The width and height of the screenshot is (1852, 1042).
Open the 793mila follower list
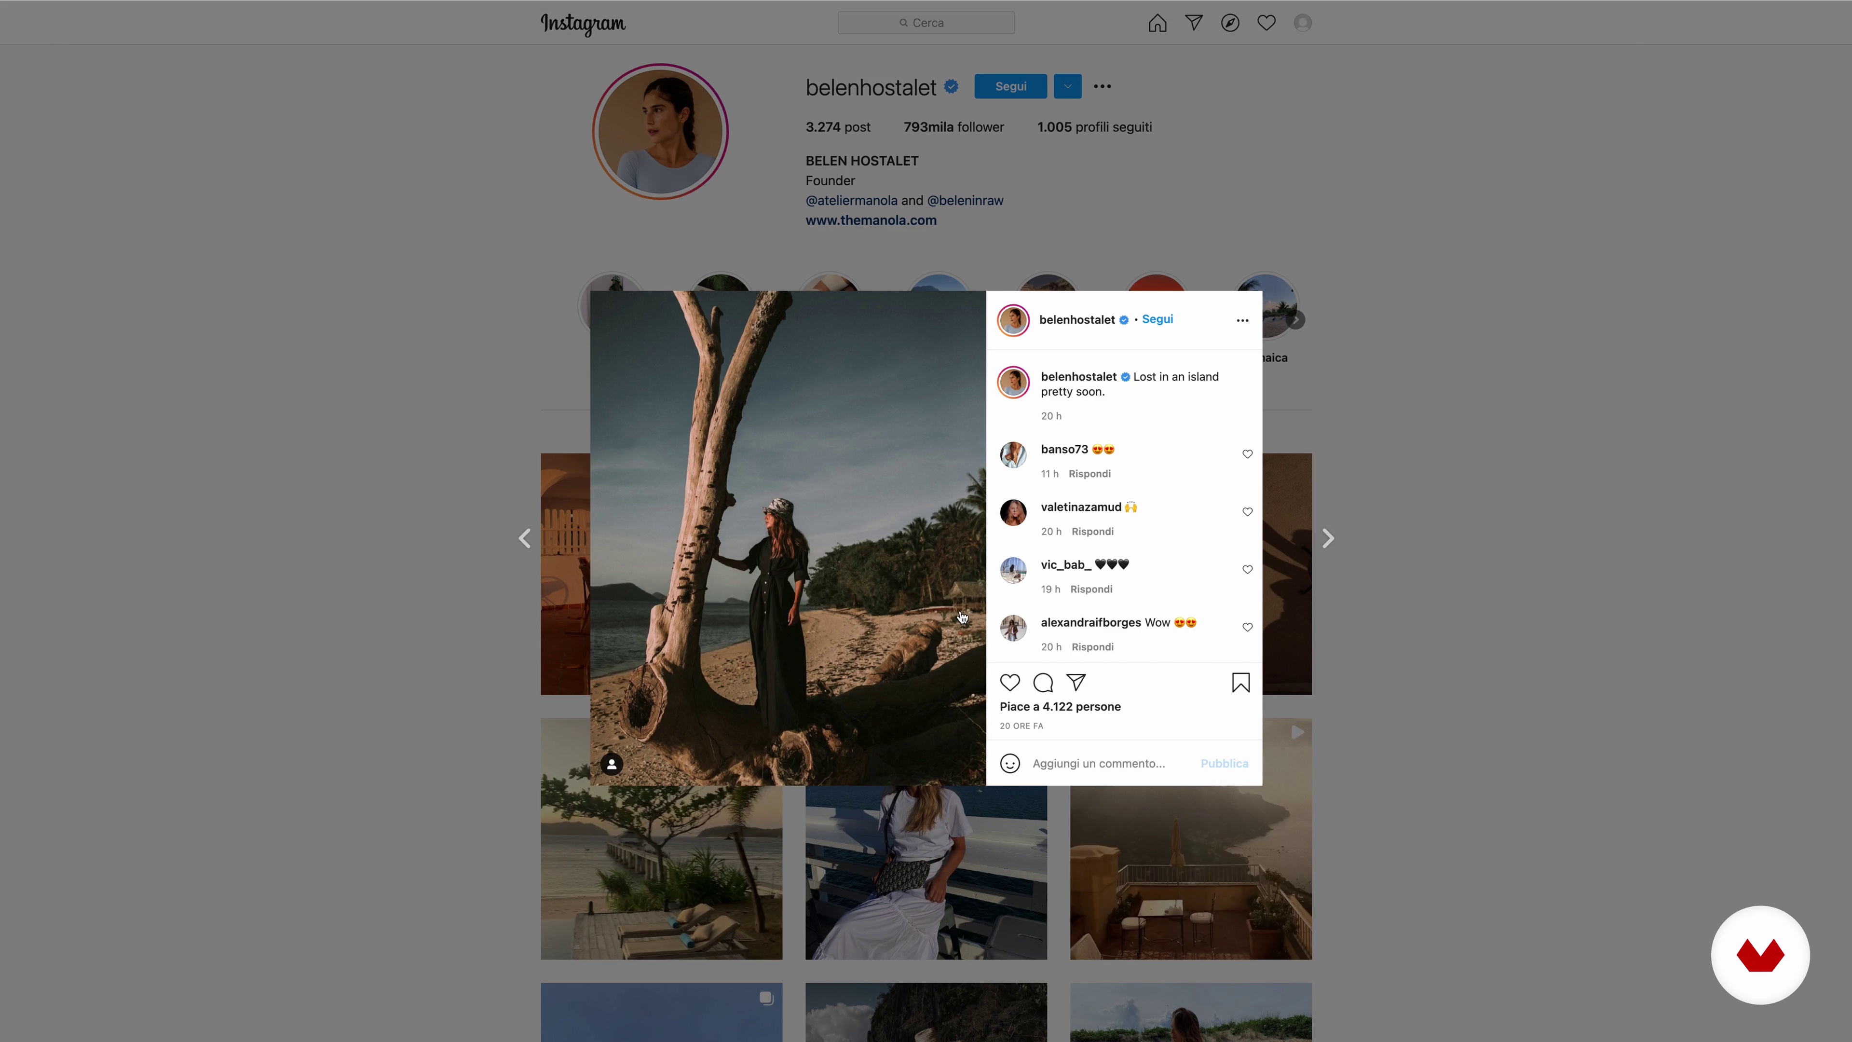click(x=953, y=127)
